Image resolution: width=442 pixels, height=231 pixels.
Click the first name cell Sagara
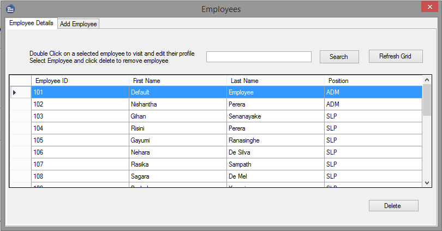[x=177, y=176]
